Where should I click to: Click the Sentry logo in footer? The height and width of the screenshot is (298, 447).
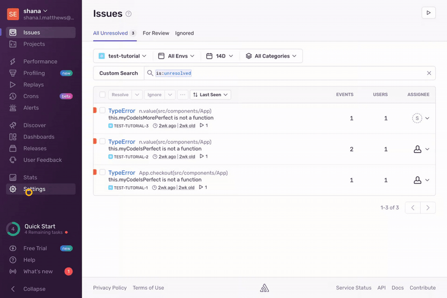(264, 288)
